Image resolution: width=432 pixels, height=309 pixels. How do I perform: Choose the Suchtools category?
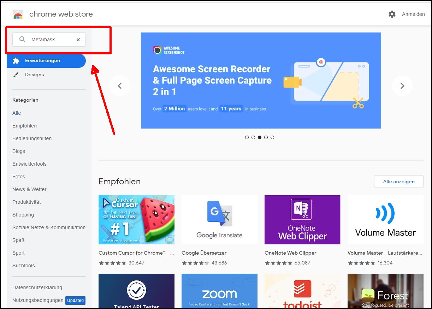(x=23, y=266)
